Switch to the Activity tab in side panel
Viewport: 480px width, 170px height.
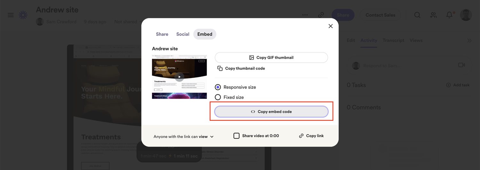coord(369,41)
